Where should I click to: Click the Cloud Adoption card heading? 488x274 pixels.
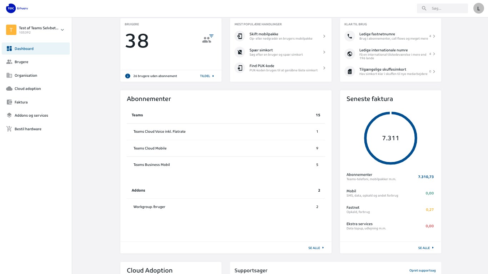(x=150, y=270)
